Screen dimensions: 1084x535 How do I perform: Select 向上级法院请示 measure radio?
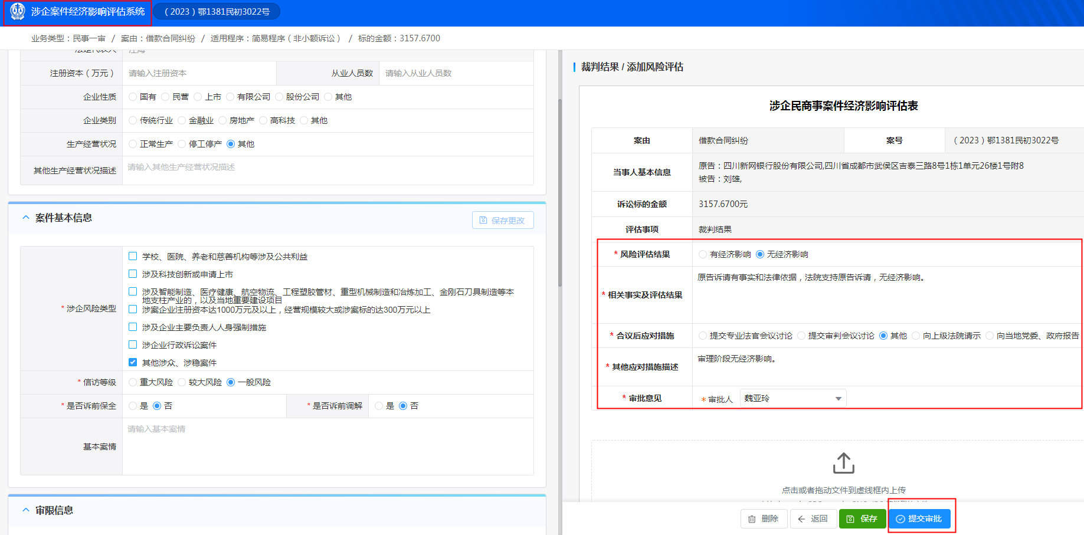916,336
